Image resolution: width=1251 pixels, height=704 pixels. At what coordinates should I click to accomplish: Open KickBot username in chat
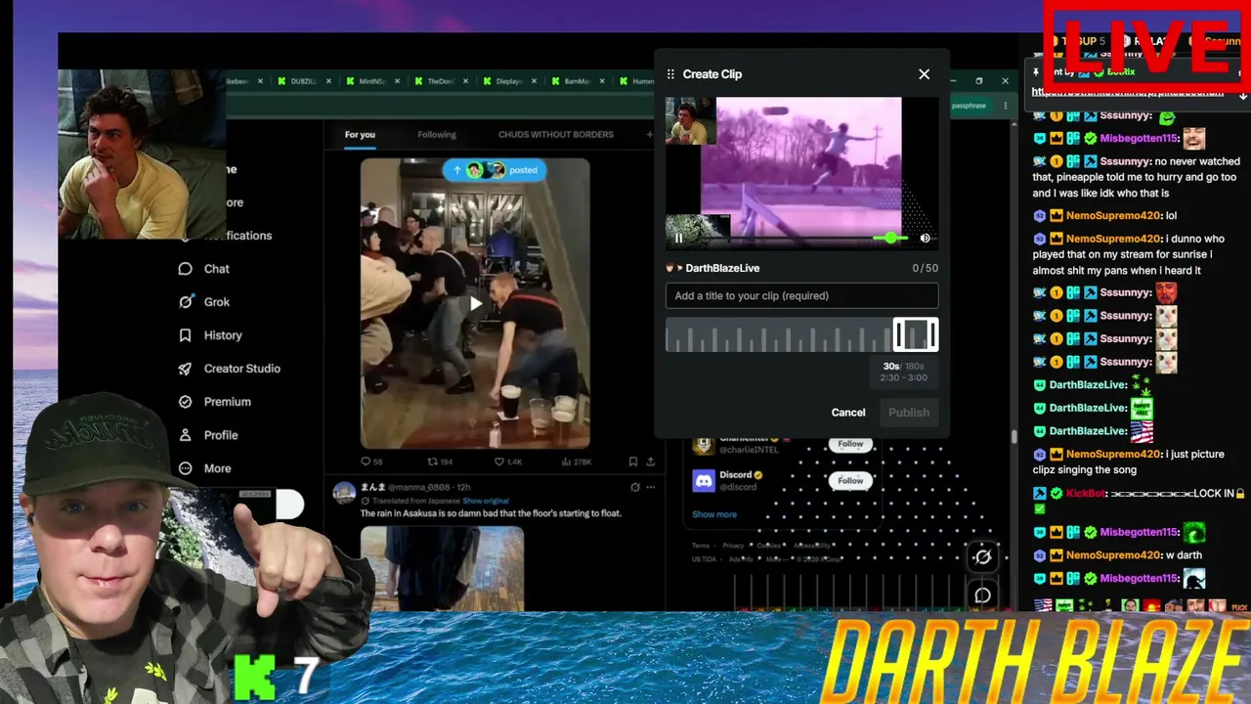[1086, 494]
